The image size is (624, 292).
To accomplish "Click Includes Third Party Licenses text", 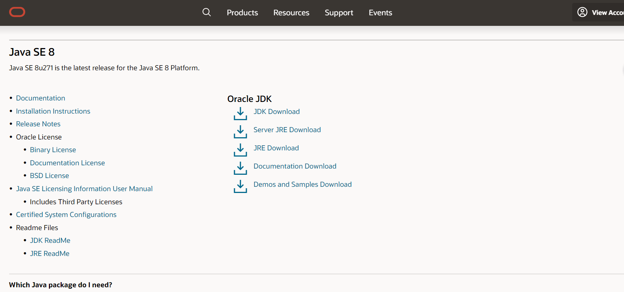I will click(76, 202).
